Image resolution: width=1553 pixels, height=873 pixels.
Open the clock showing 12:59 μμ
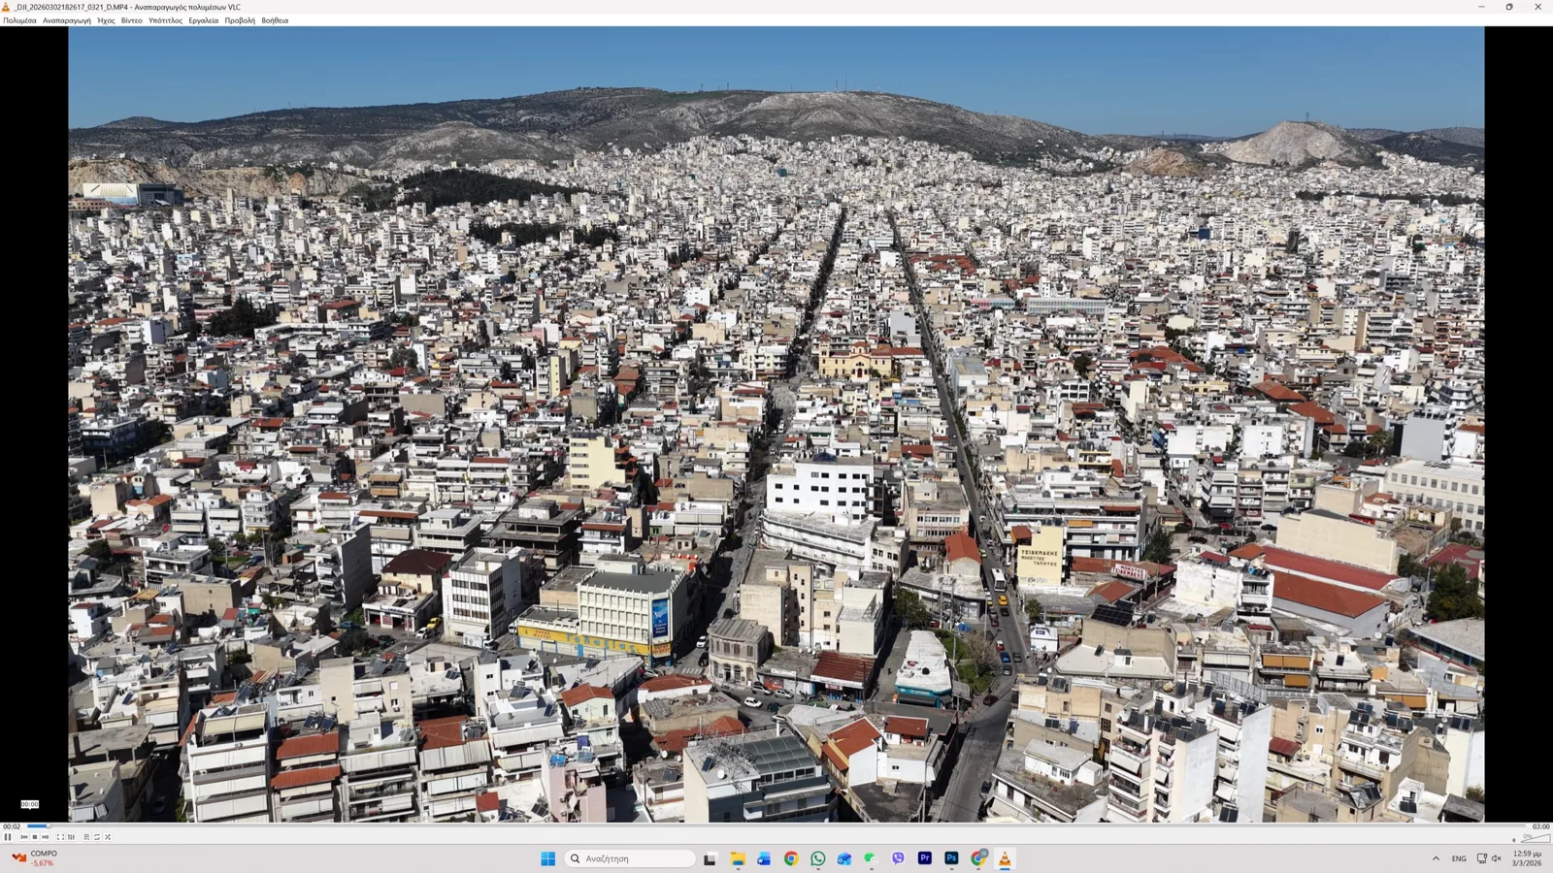pos(1526,858)
